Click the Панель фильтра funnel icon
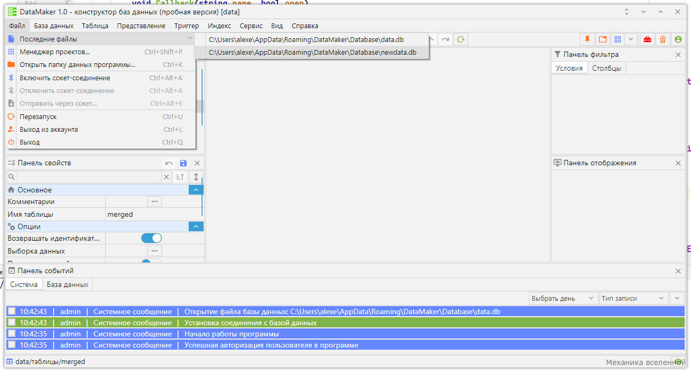This screenshot has height=372, width=691. point(558,54)
